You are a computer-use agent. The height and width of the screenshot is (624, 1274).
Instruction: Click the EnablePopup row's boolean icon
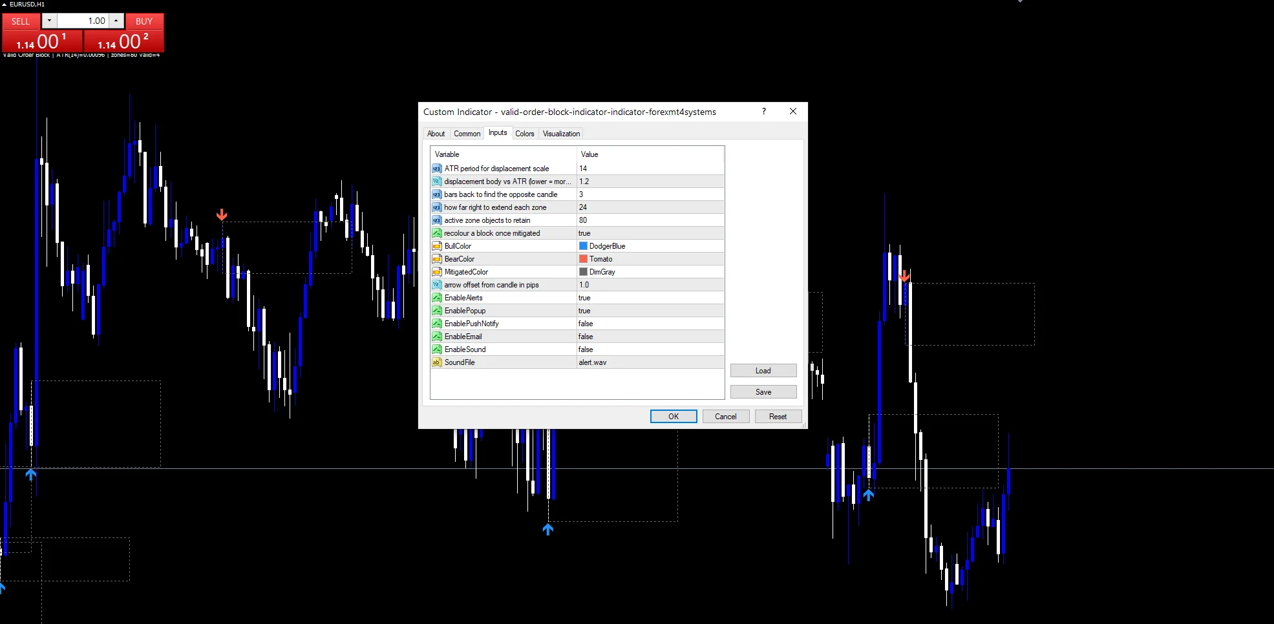click(x=437, y=311)
